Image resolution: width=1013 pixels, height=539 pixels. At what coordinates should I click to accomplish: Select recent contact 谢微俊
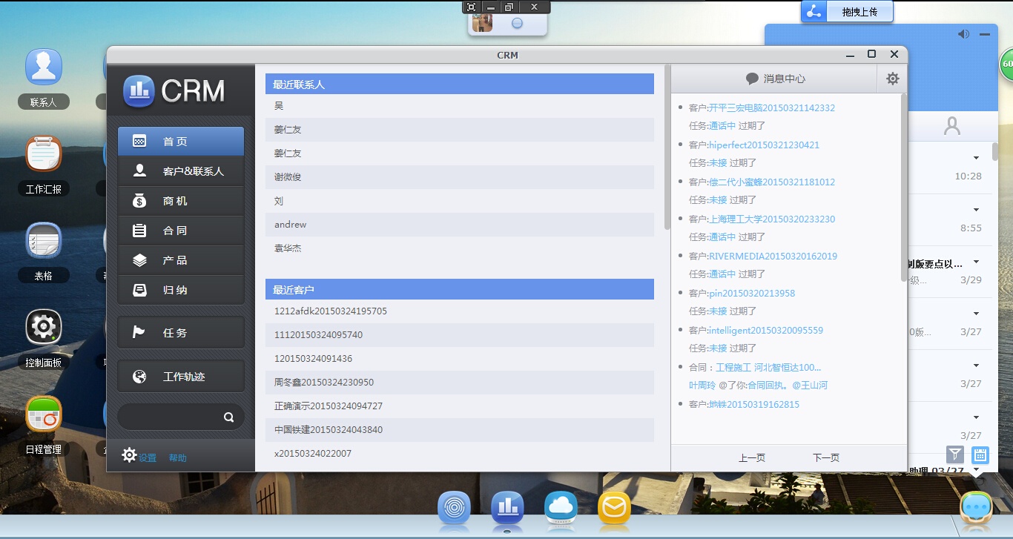pos(460,177)
